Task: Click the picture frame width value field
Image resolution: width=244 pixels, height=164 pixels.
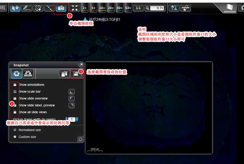Action: point(72,120)
